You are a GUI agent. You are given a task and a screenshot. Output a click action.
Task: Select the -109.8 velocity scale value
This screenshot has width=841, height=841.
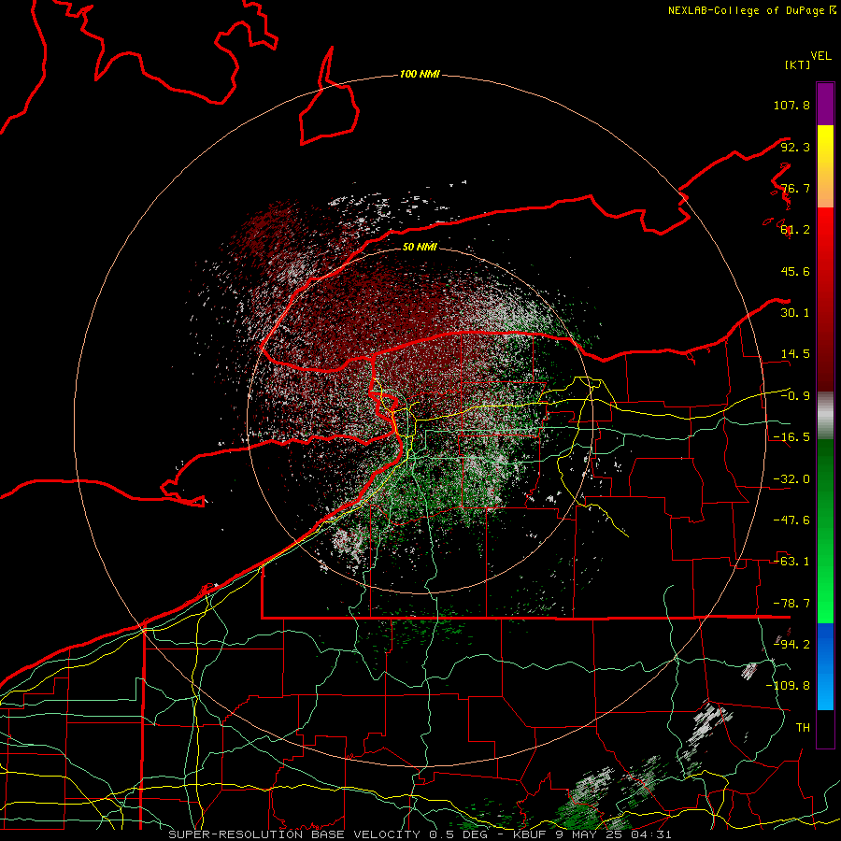788,686
